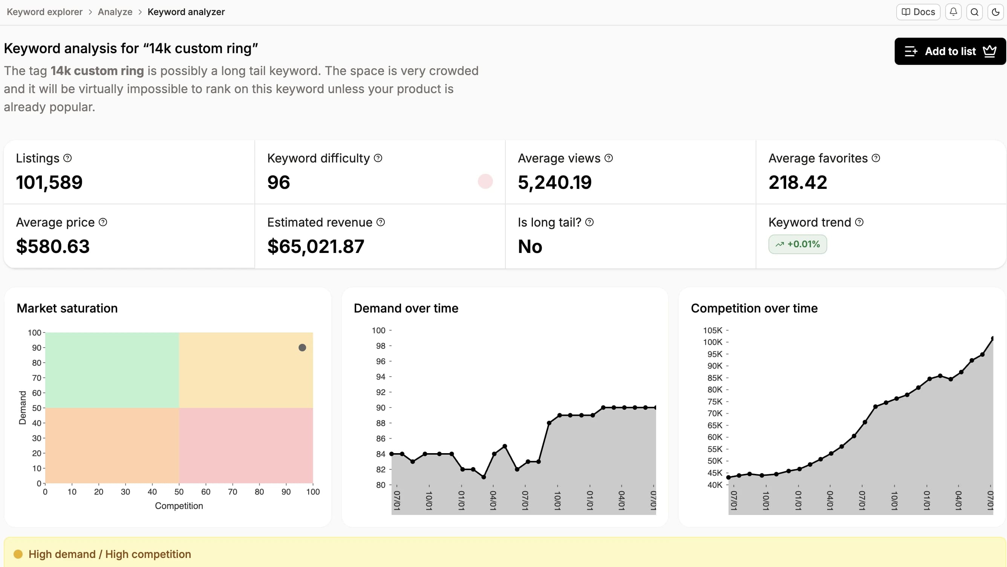Click Listings help question icon
The image size is (1007, 567).
coord(67,158)
